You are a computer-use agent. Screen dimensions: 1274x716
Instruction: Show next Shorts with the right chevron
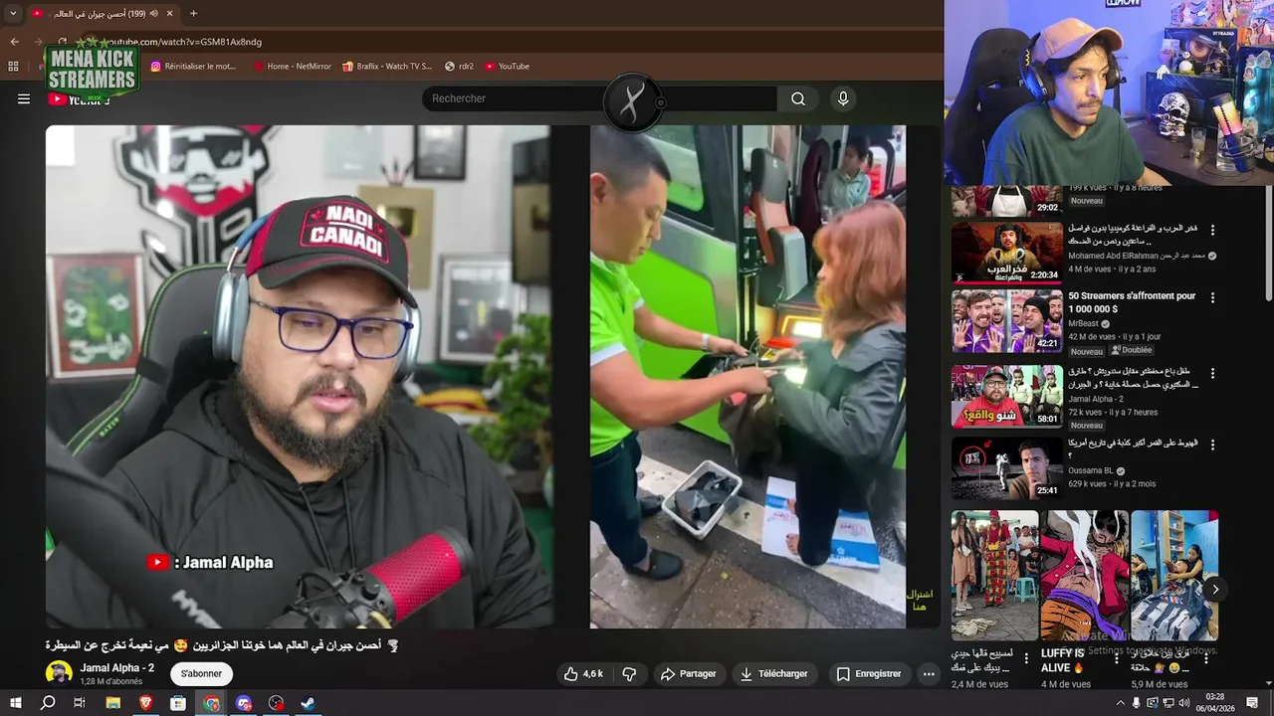[x=1215, y=589]
